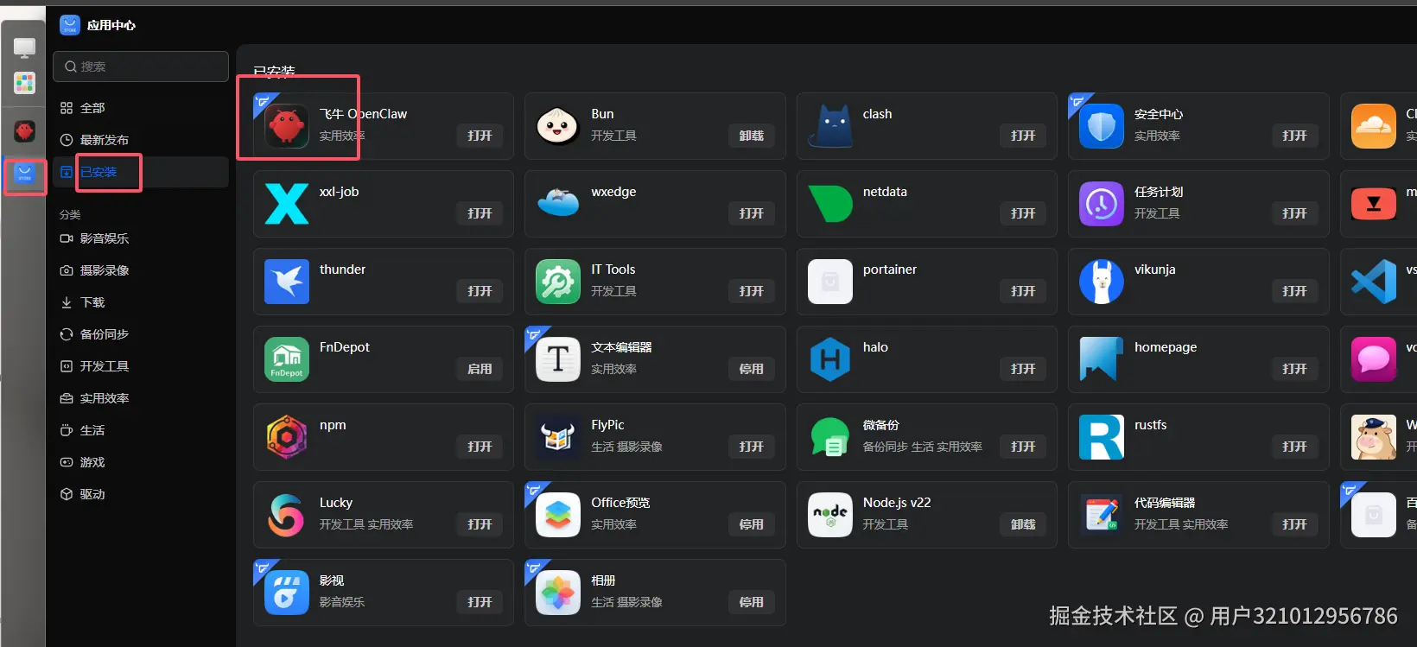Select the FlyPic app icon
Screen dimensions: 1417x647
(557, 437)
